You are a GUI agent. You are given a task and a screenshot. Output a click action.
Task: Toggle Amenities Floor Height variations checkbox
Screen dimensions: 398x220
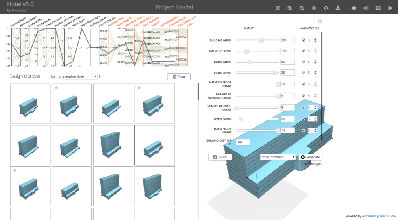(304, 84)
